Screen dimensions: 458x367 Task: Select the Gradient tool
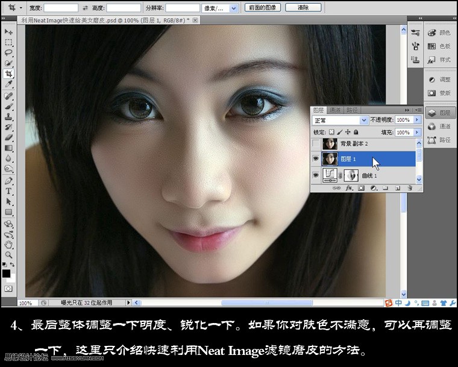click(8, 148)
